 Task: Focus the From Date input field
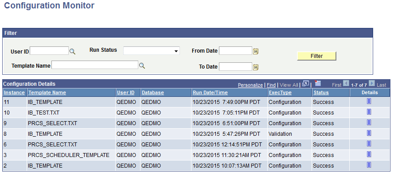pos(235,50)
